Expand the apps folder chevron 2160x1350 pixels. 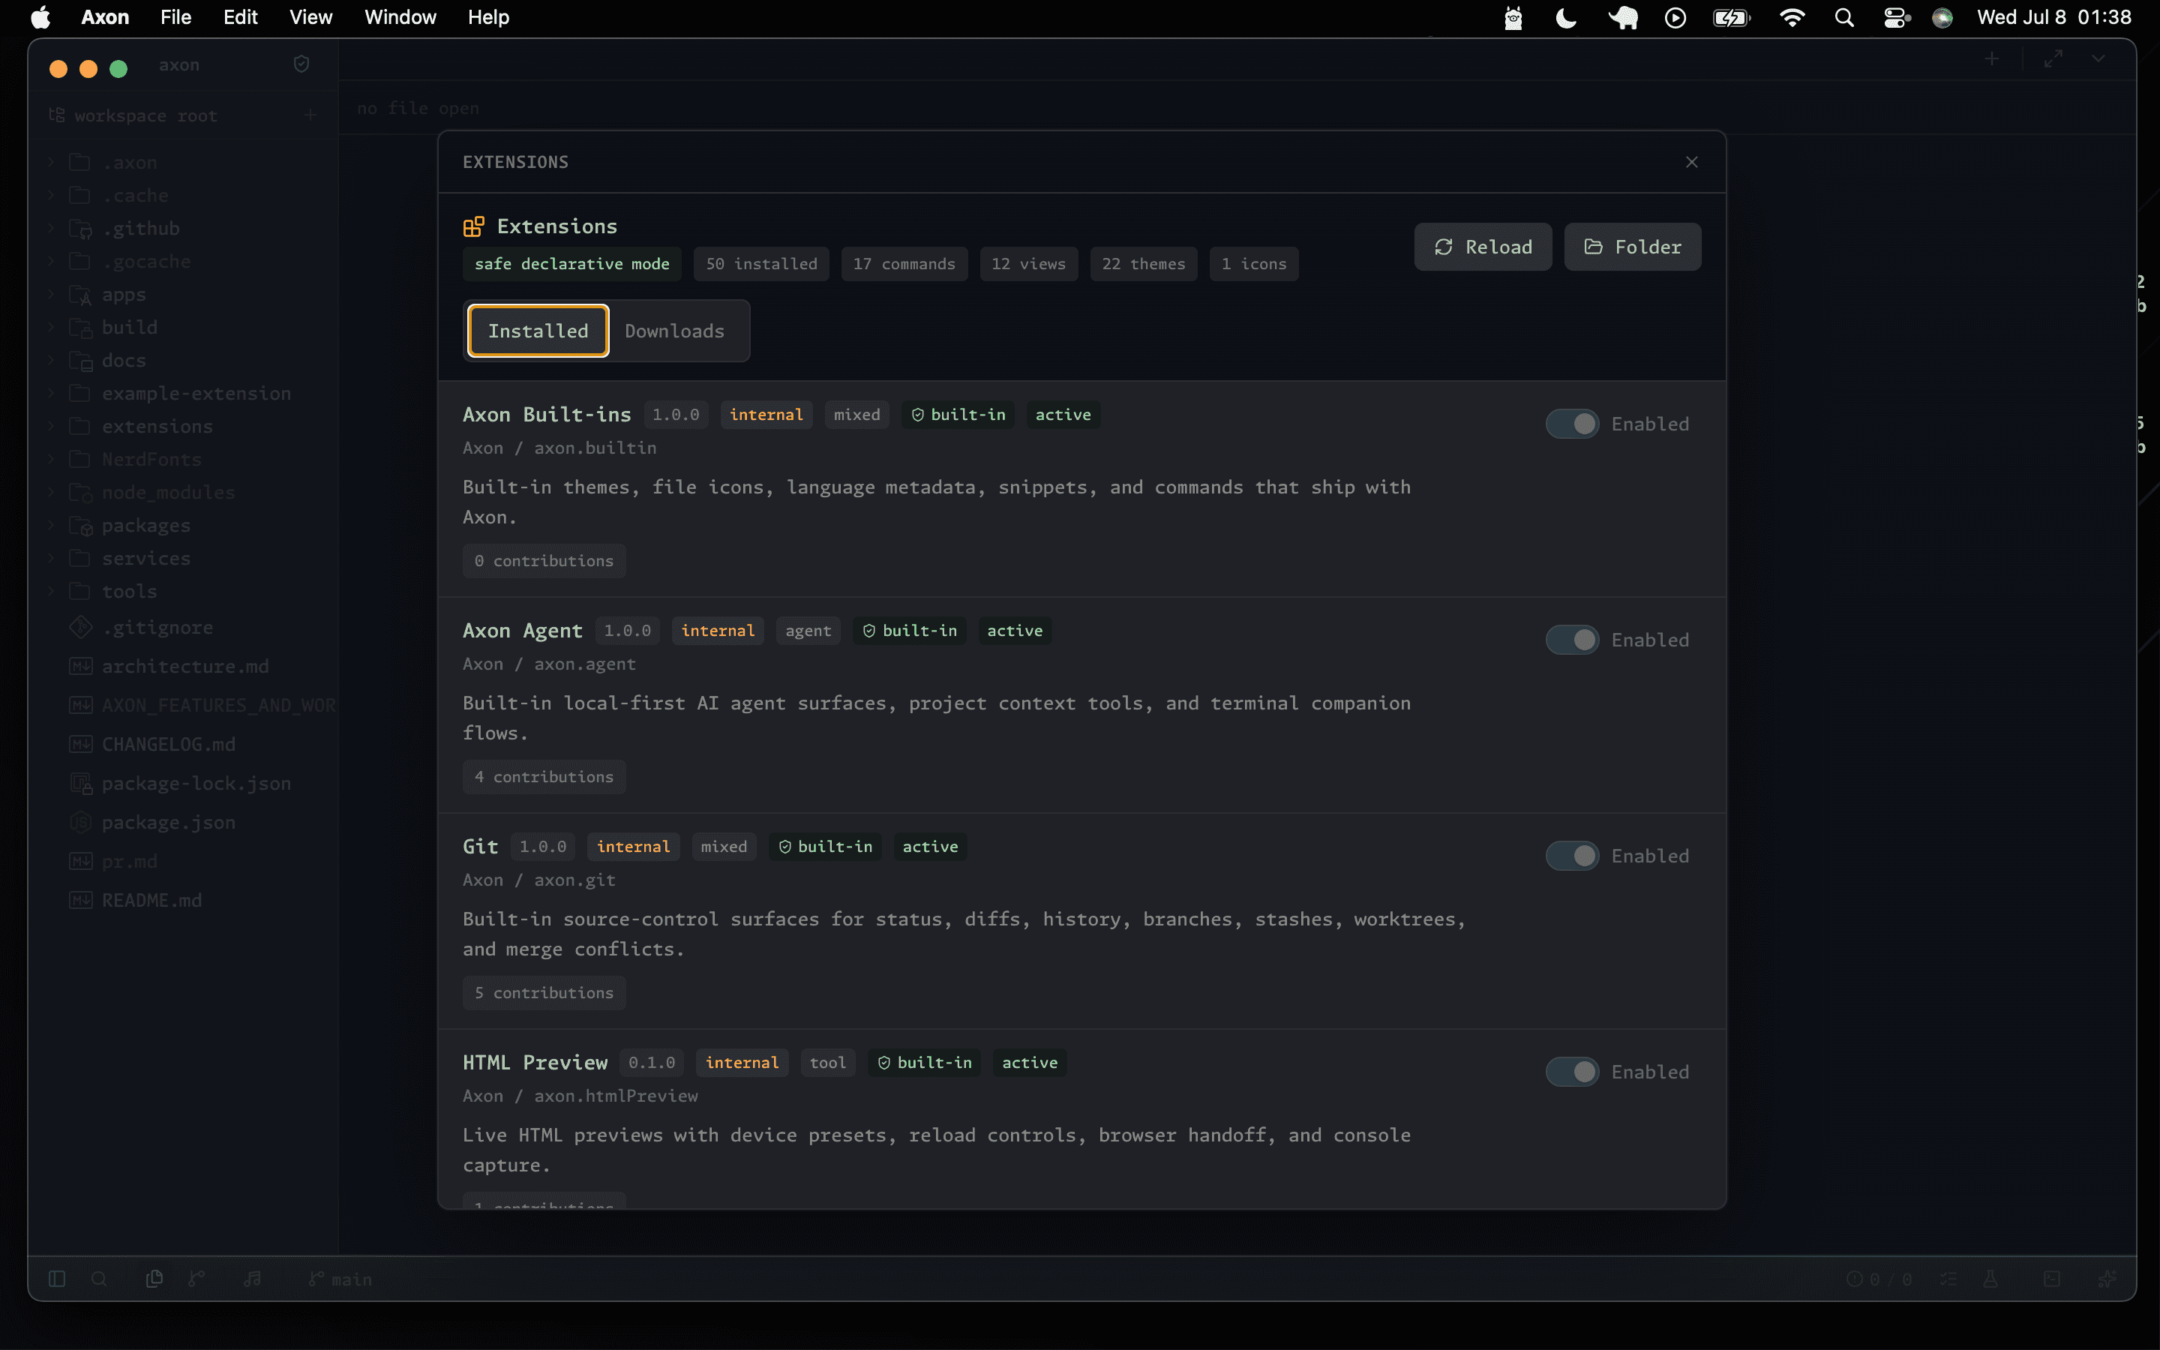pos(52,295)
